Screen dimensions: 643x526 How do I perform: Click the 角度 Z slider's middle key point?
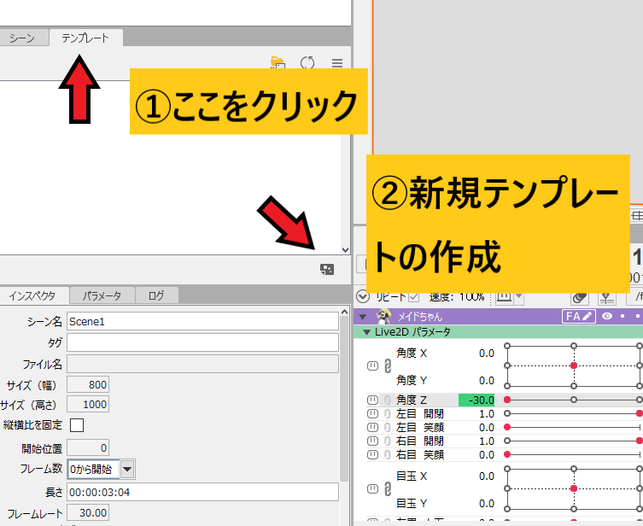(x=574, y=400)
